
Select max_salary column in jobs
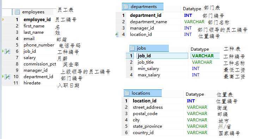tap(149, 75)
